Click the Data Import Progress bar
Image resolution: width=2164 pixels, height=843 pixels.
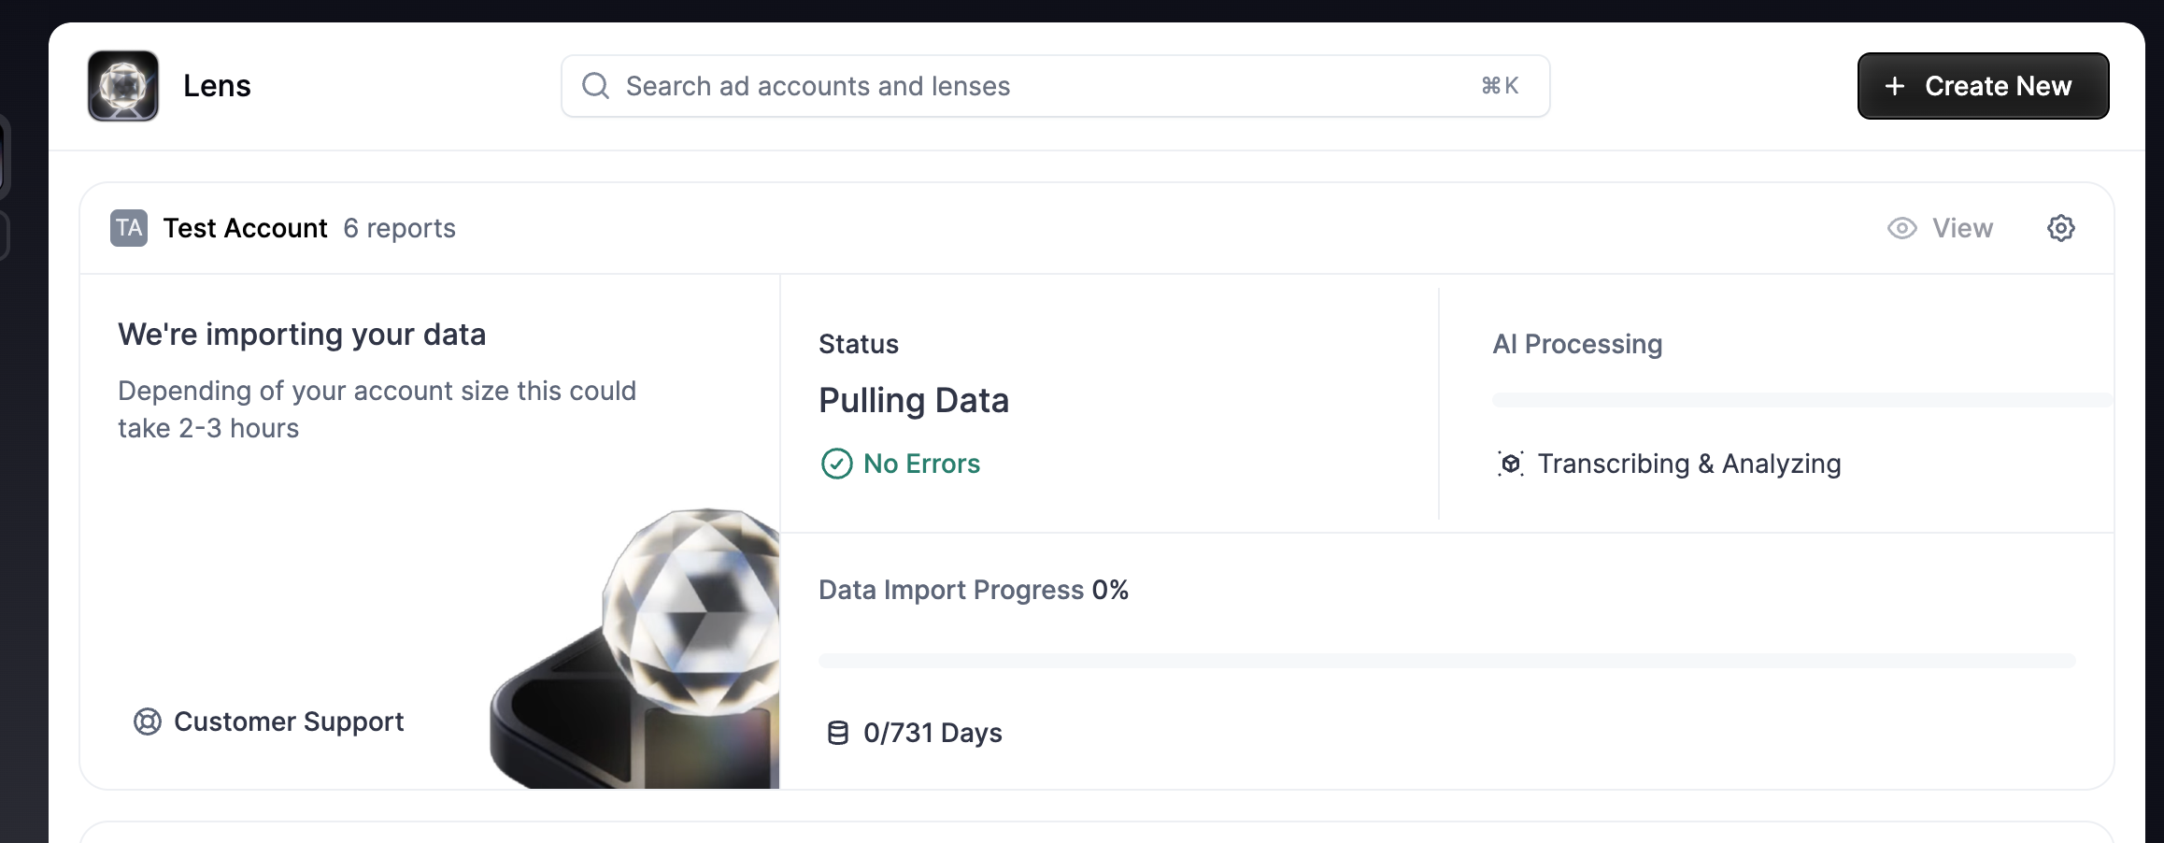(1446, 661)
